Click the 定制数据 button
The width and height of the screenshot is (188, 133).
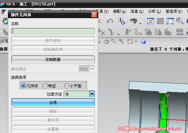[x=53, y=59]
